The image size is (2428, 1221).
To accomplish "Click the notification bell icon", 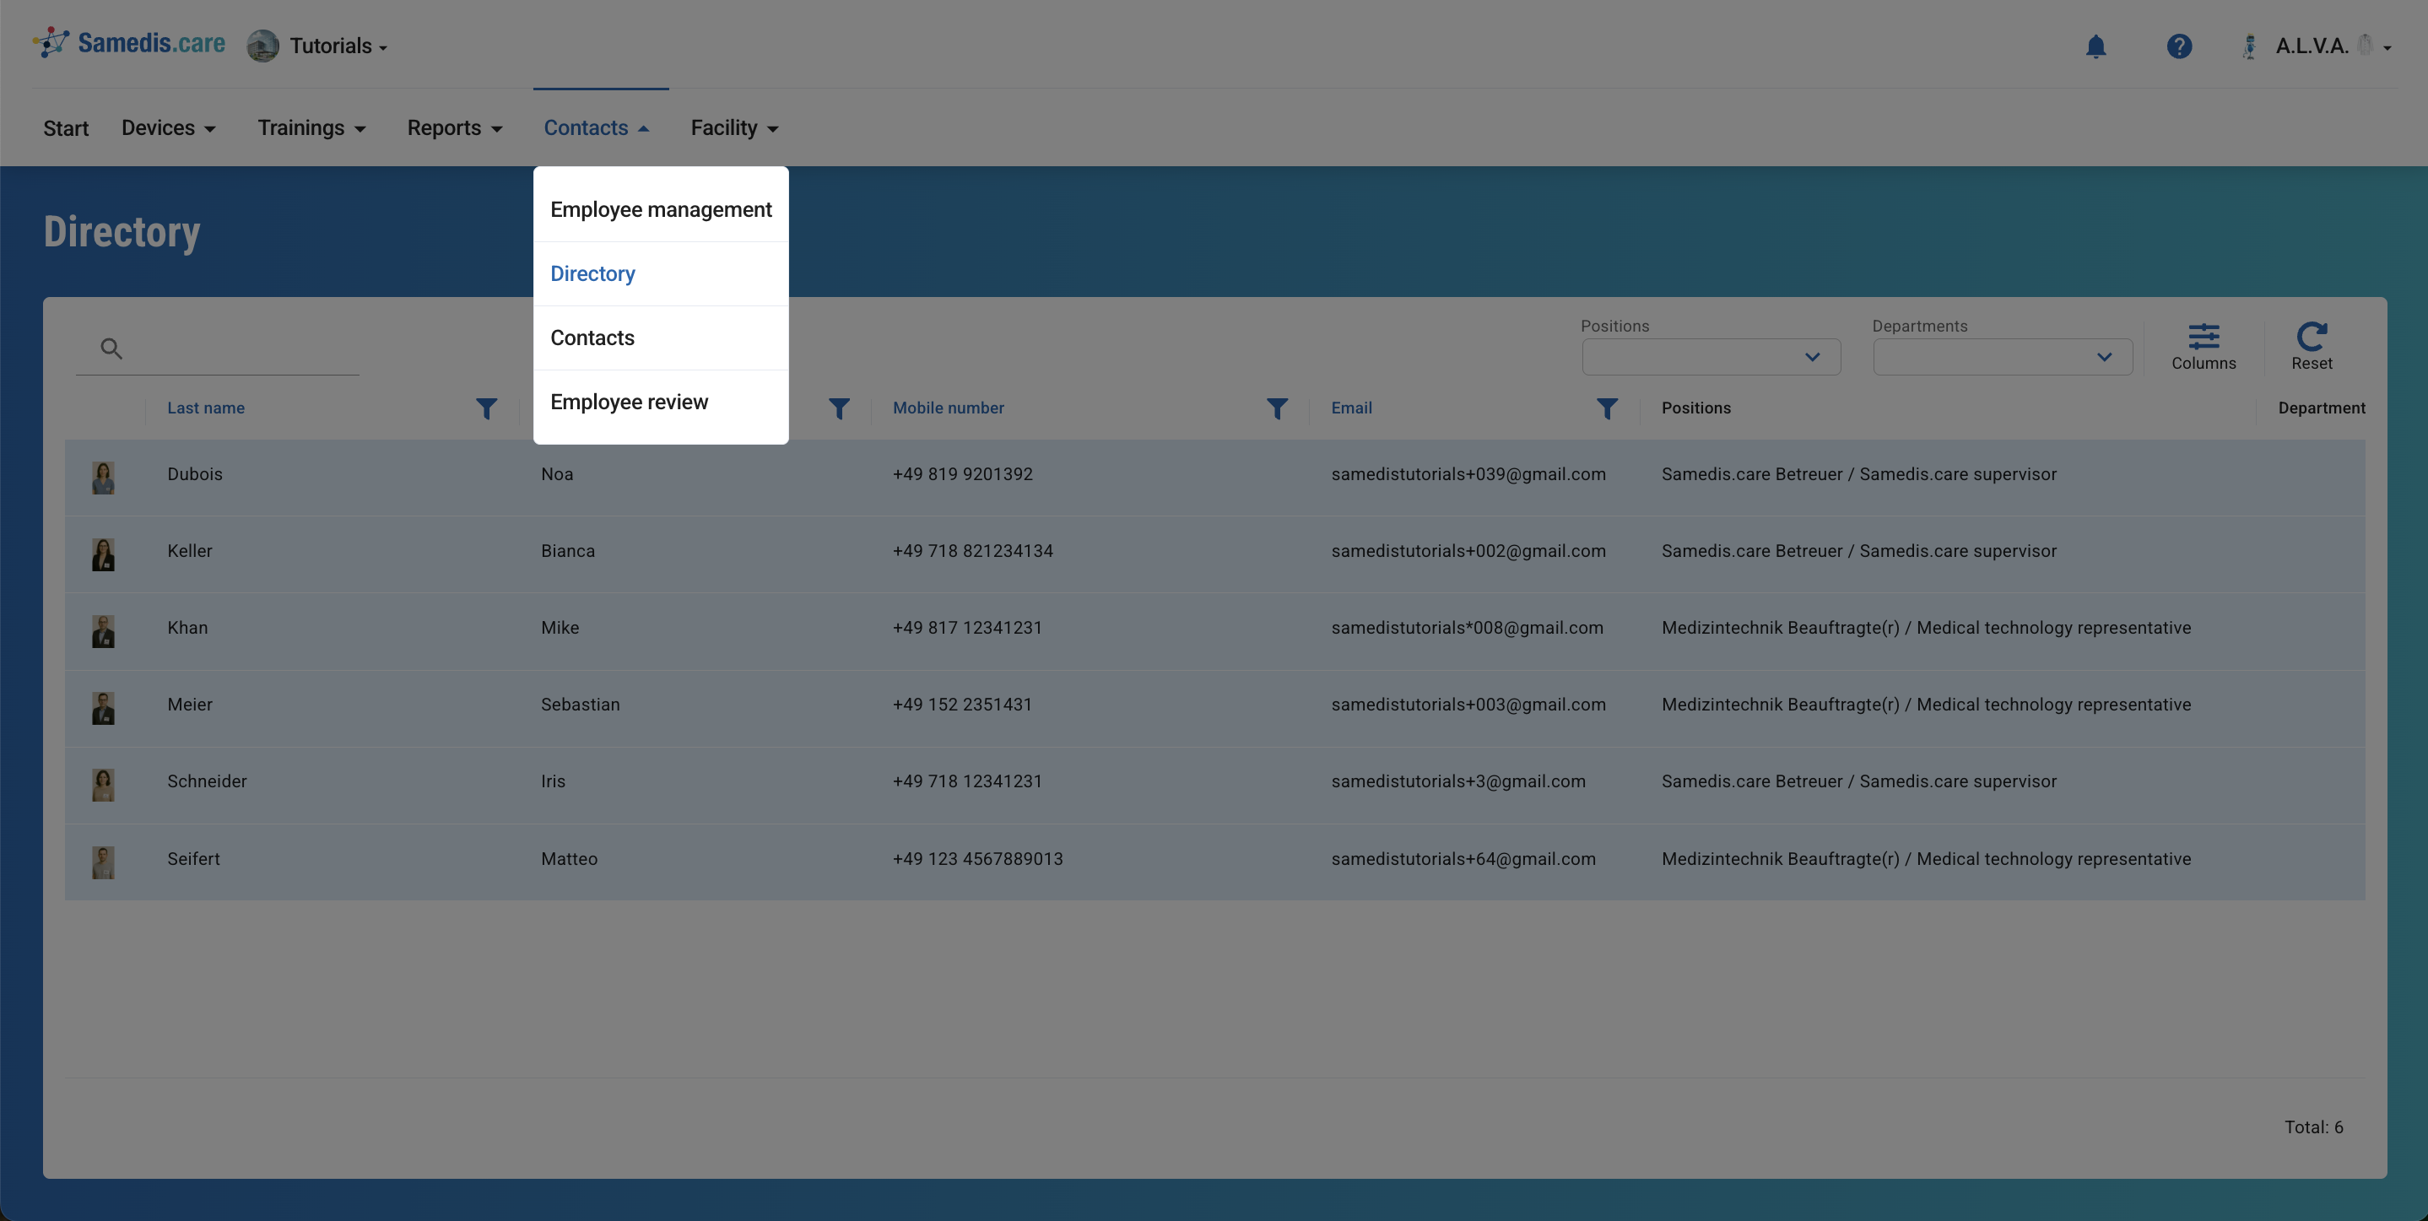I will [x=2095, y=46].
